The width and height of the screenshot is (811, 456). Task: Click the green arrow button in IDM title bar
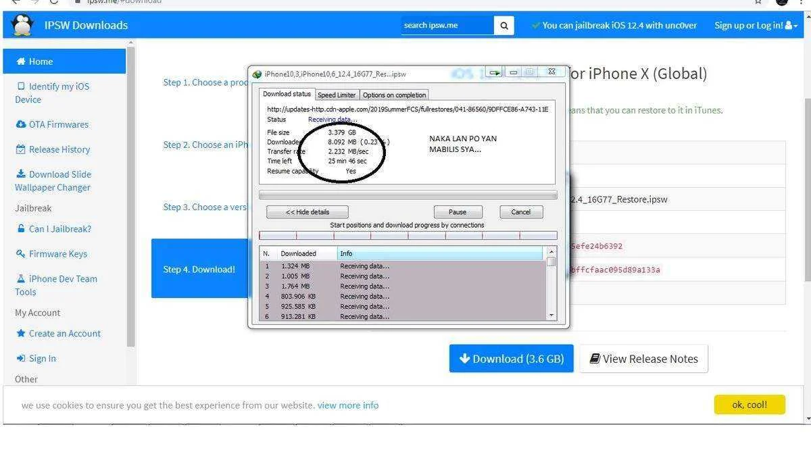point(495,72)
